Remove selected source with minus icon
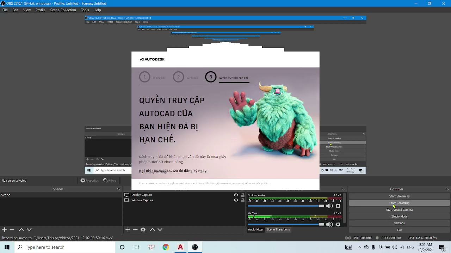 coord(135,229)
